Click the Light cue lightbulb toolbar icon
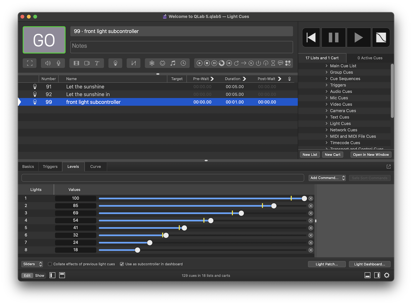Screen dimensions: 412x305 (115, 63)
